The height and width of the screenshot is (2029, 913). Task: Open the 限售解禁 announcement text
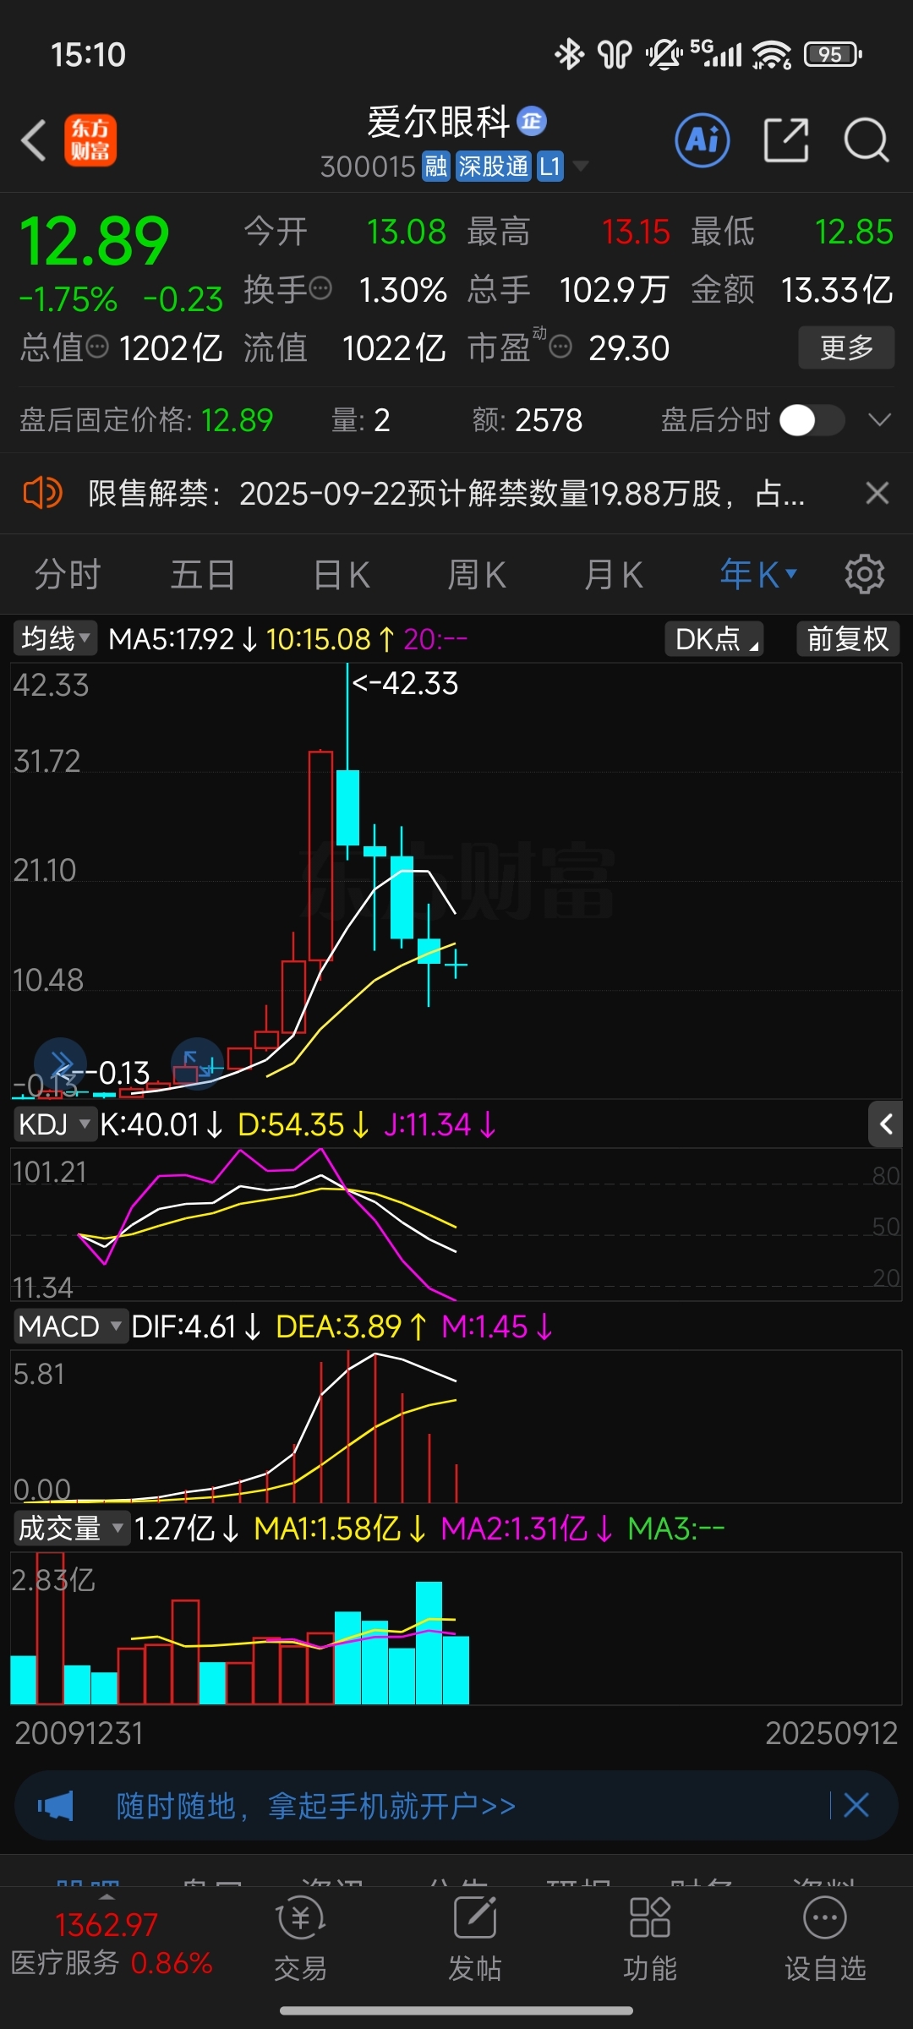coord(446,493)
